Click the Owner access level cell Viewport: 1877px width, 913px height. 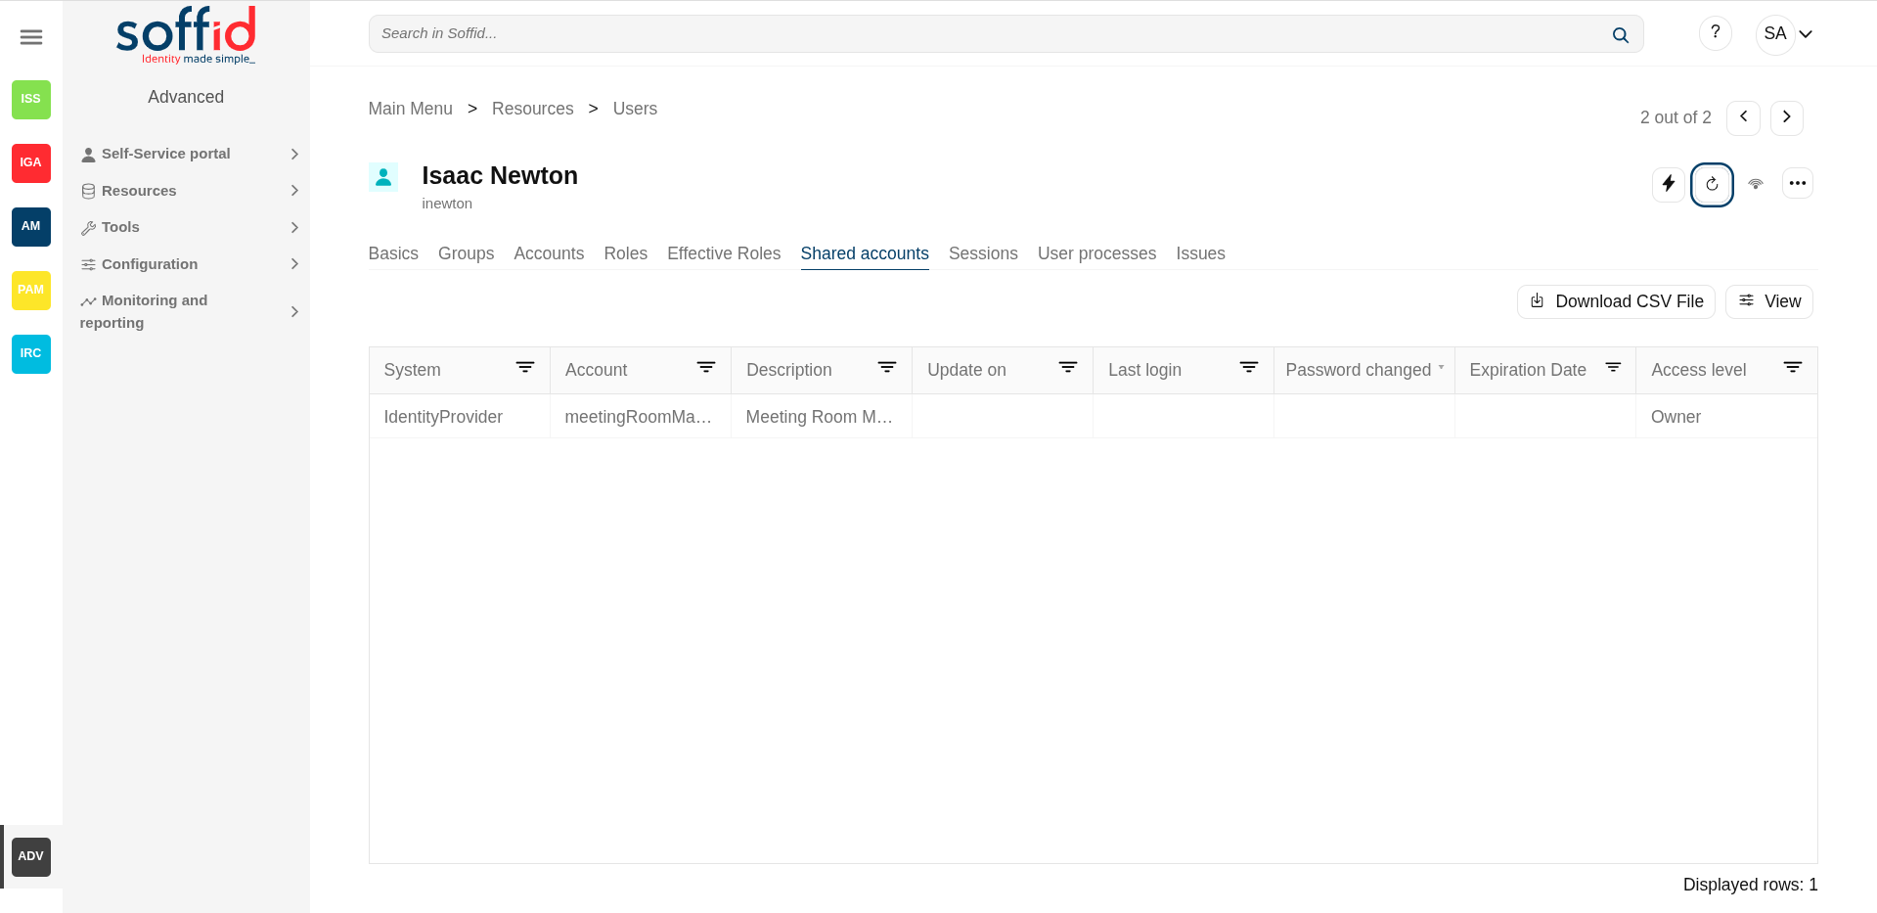coord(1726,417)
